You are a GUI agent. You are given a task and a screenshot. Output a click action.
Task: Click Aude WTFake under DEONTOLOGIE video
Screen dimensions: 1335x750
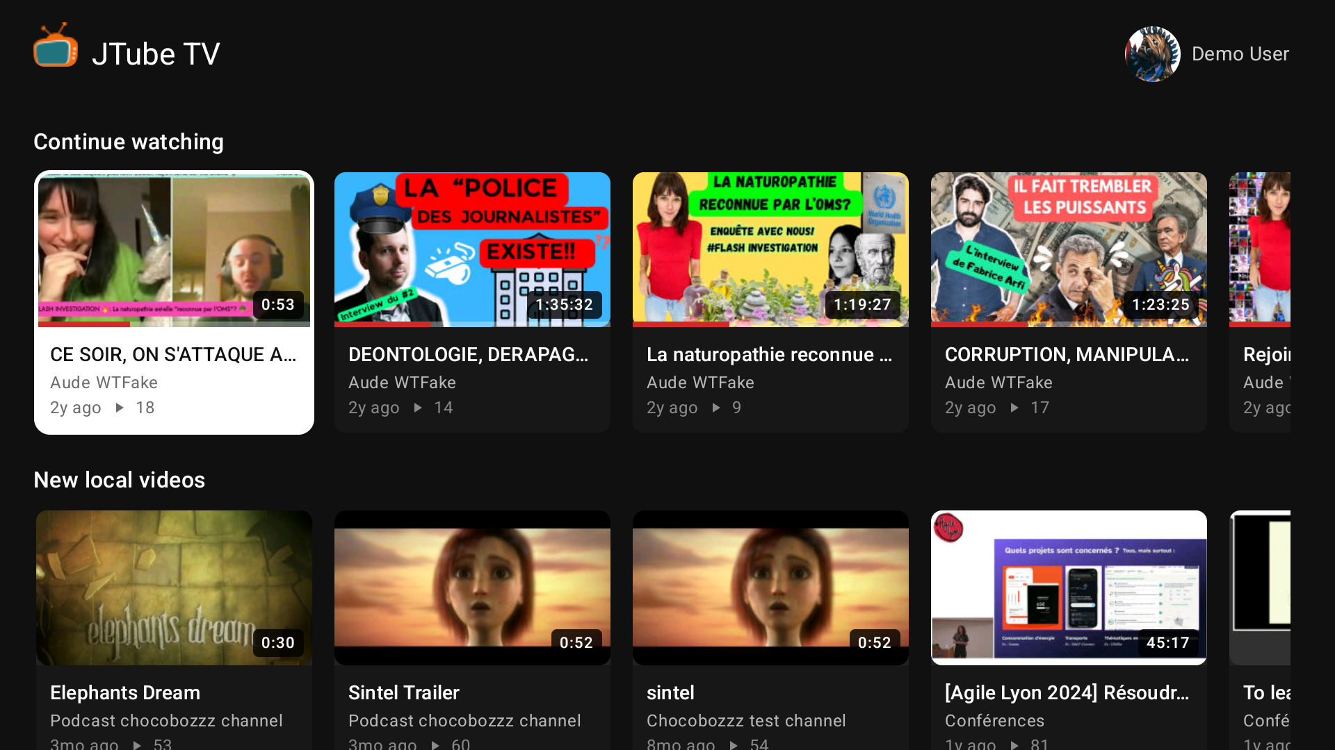(x=402, y=383)
